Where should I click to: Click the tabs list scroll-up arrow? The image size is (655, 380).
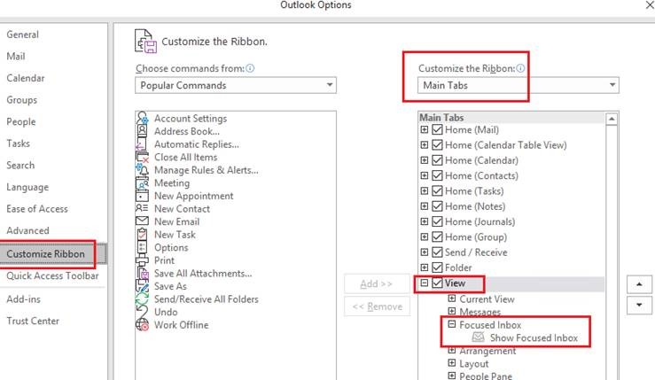[612, 119]
